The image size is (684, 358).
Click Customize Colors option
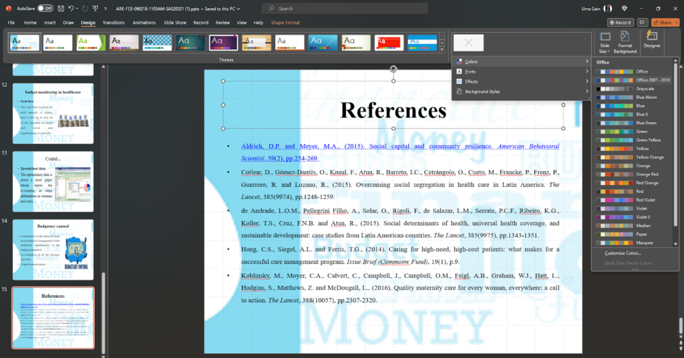pyautogui.click(x=623, y=253)
